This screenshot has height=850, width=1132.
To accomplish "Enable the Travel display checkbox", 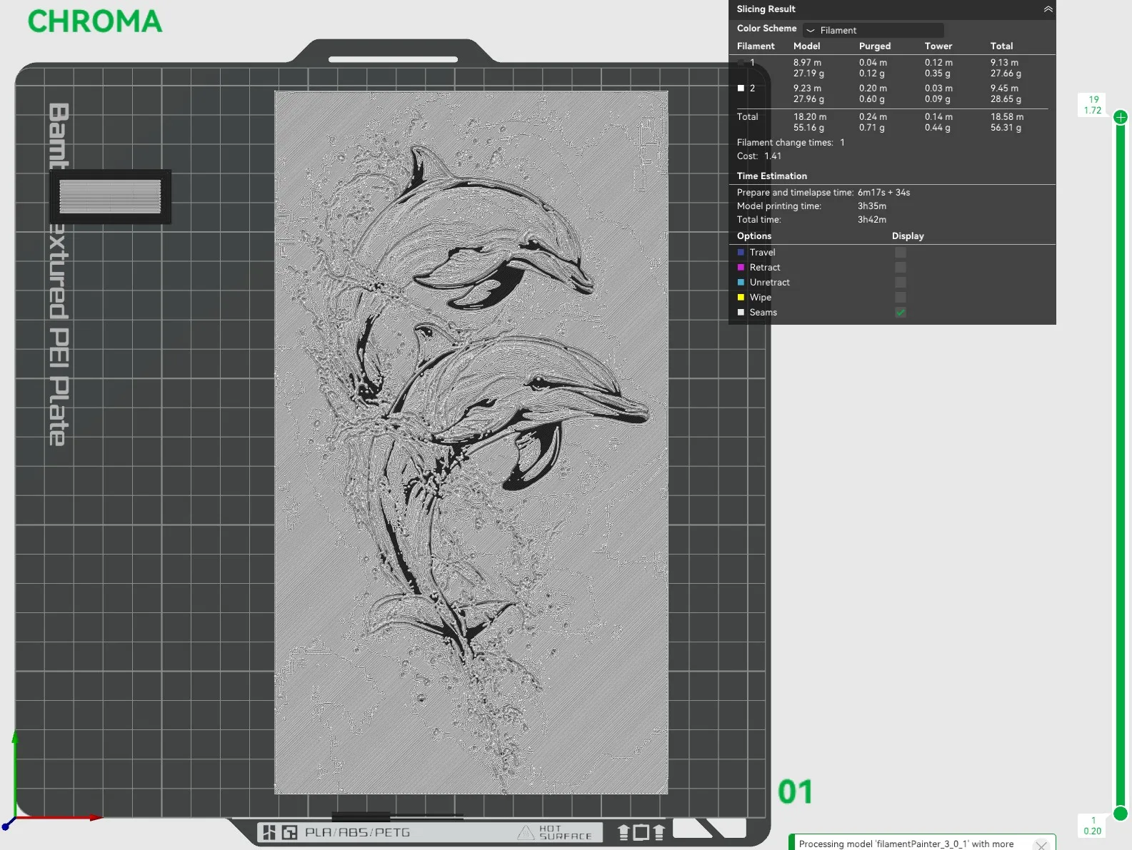I will pyautogui.click(x=901, y=253).
